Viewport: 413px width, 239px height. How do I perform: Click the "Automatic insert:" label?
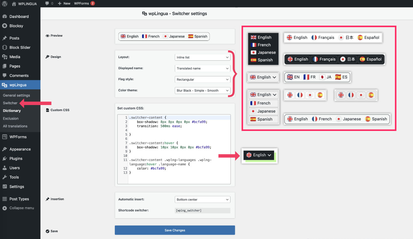[x=131, y=199]
